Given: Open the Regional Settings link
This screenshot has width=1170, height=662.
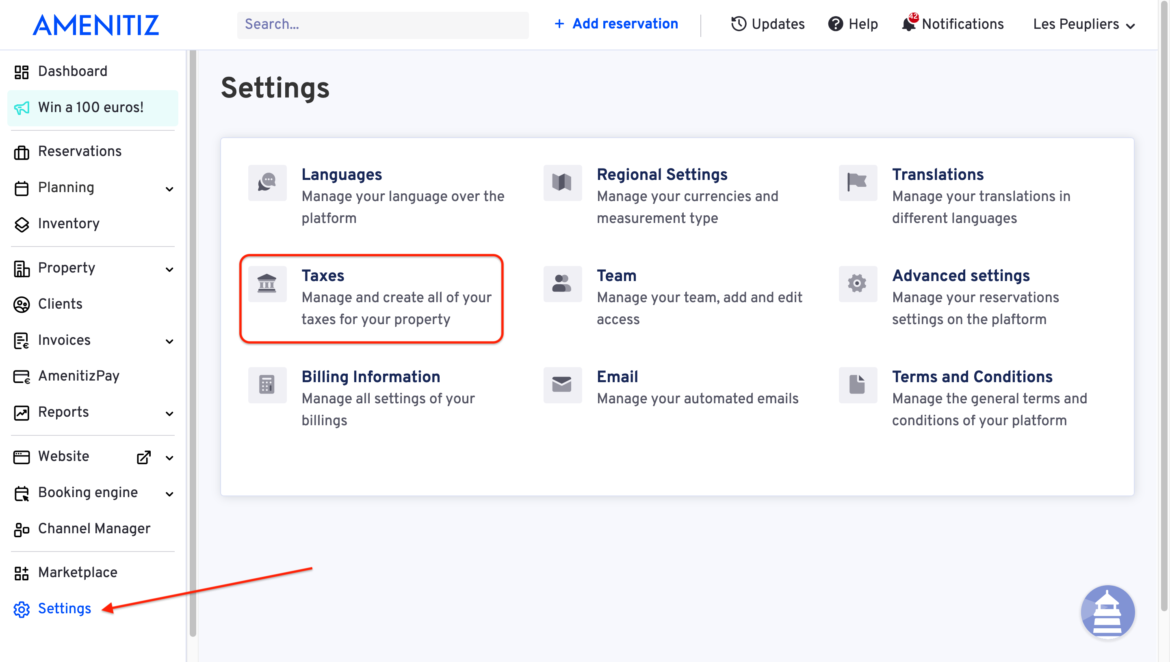Looking at the screenshot, I should pos(662,175).
